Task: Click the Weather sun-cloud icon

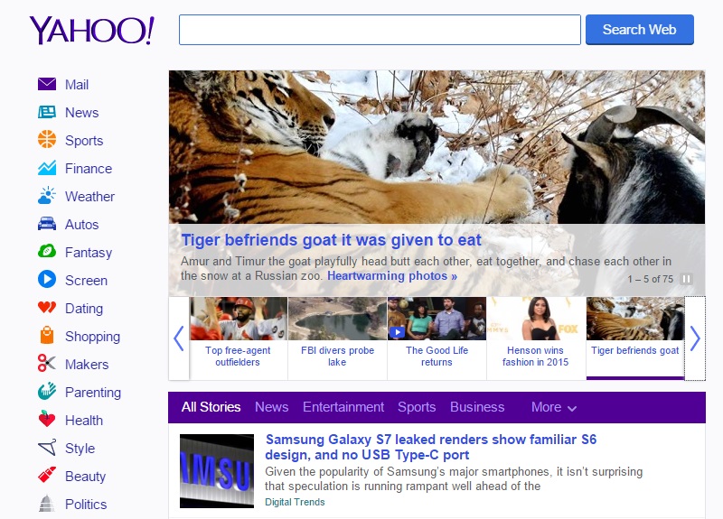Action: [47, 196]
